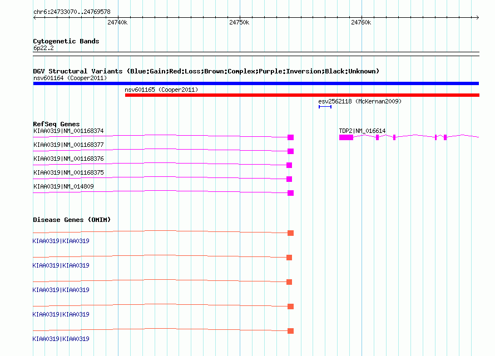Click the orange exon box of the last OMIM gene
This screenshot has height=356, width=495.
[x=290, y=331]
